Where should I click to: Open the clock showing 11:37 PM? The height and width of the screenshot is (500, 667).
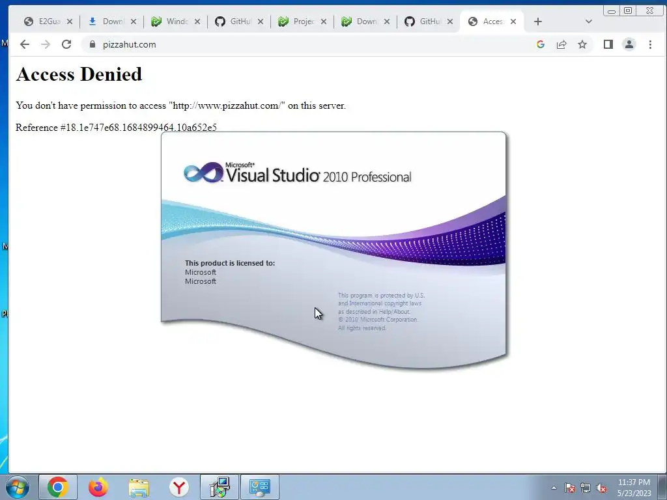tap(634, 488)
